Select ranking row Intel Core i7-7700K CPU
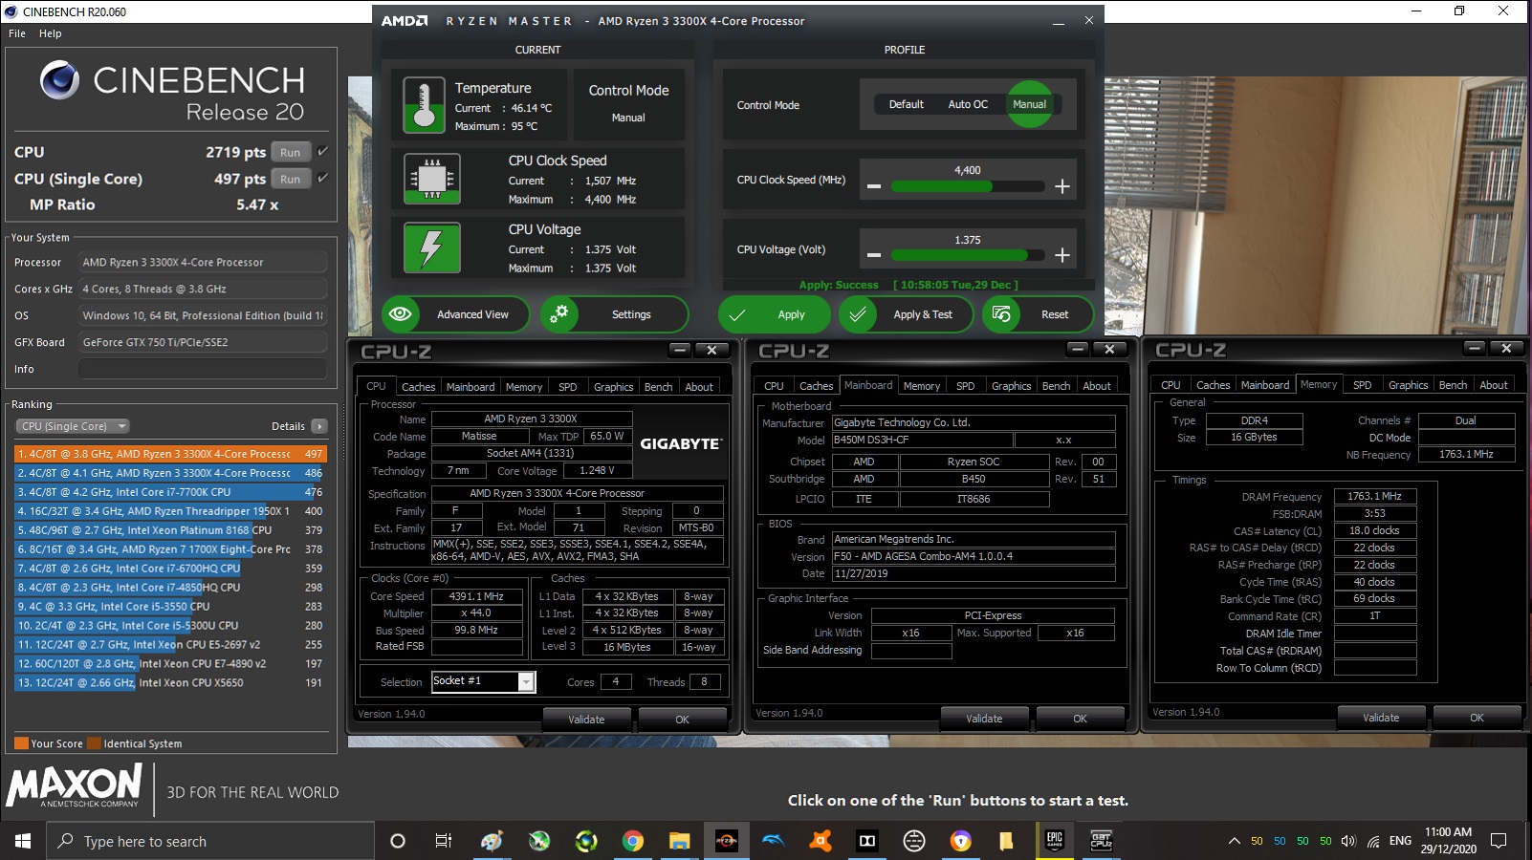The height and width of the screenshot is (860, 1532). [x=170, y=492]
